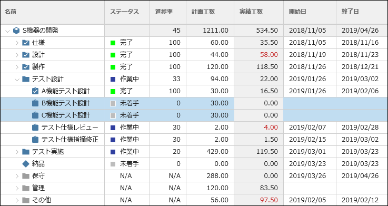Click the gray folder icon for 保守

[x=26, y=176]
